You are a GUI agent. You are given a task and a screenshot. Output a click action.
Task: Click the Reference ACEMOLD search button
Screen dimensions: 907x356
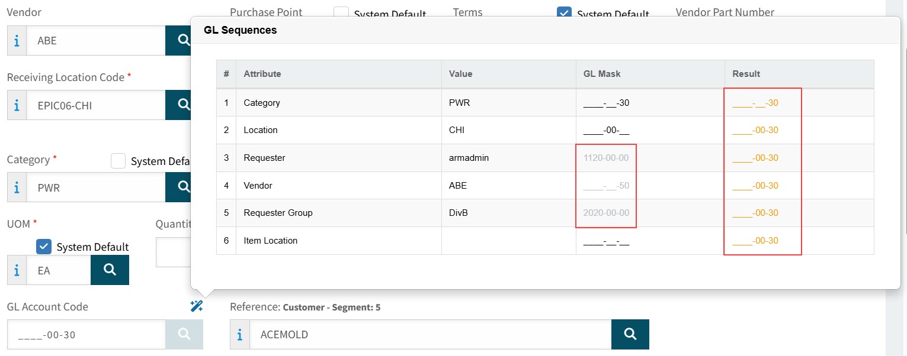point(630,335)
